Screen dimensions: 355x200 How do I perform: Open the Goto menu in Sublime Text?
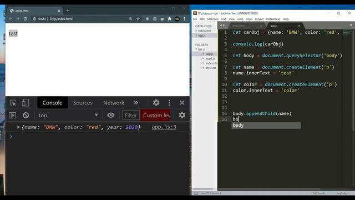pos(240,19)
